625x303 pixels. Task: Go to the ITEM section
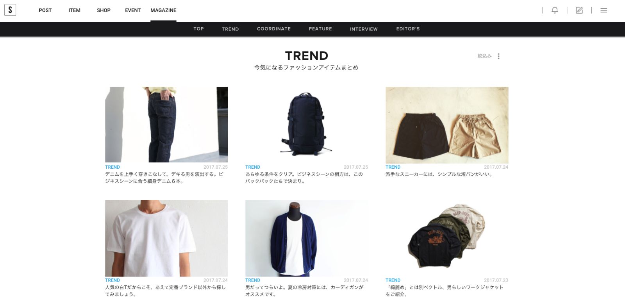(x=74, y=10)
